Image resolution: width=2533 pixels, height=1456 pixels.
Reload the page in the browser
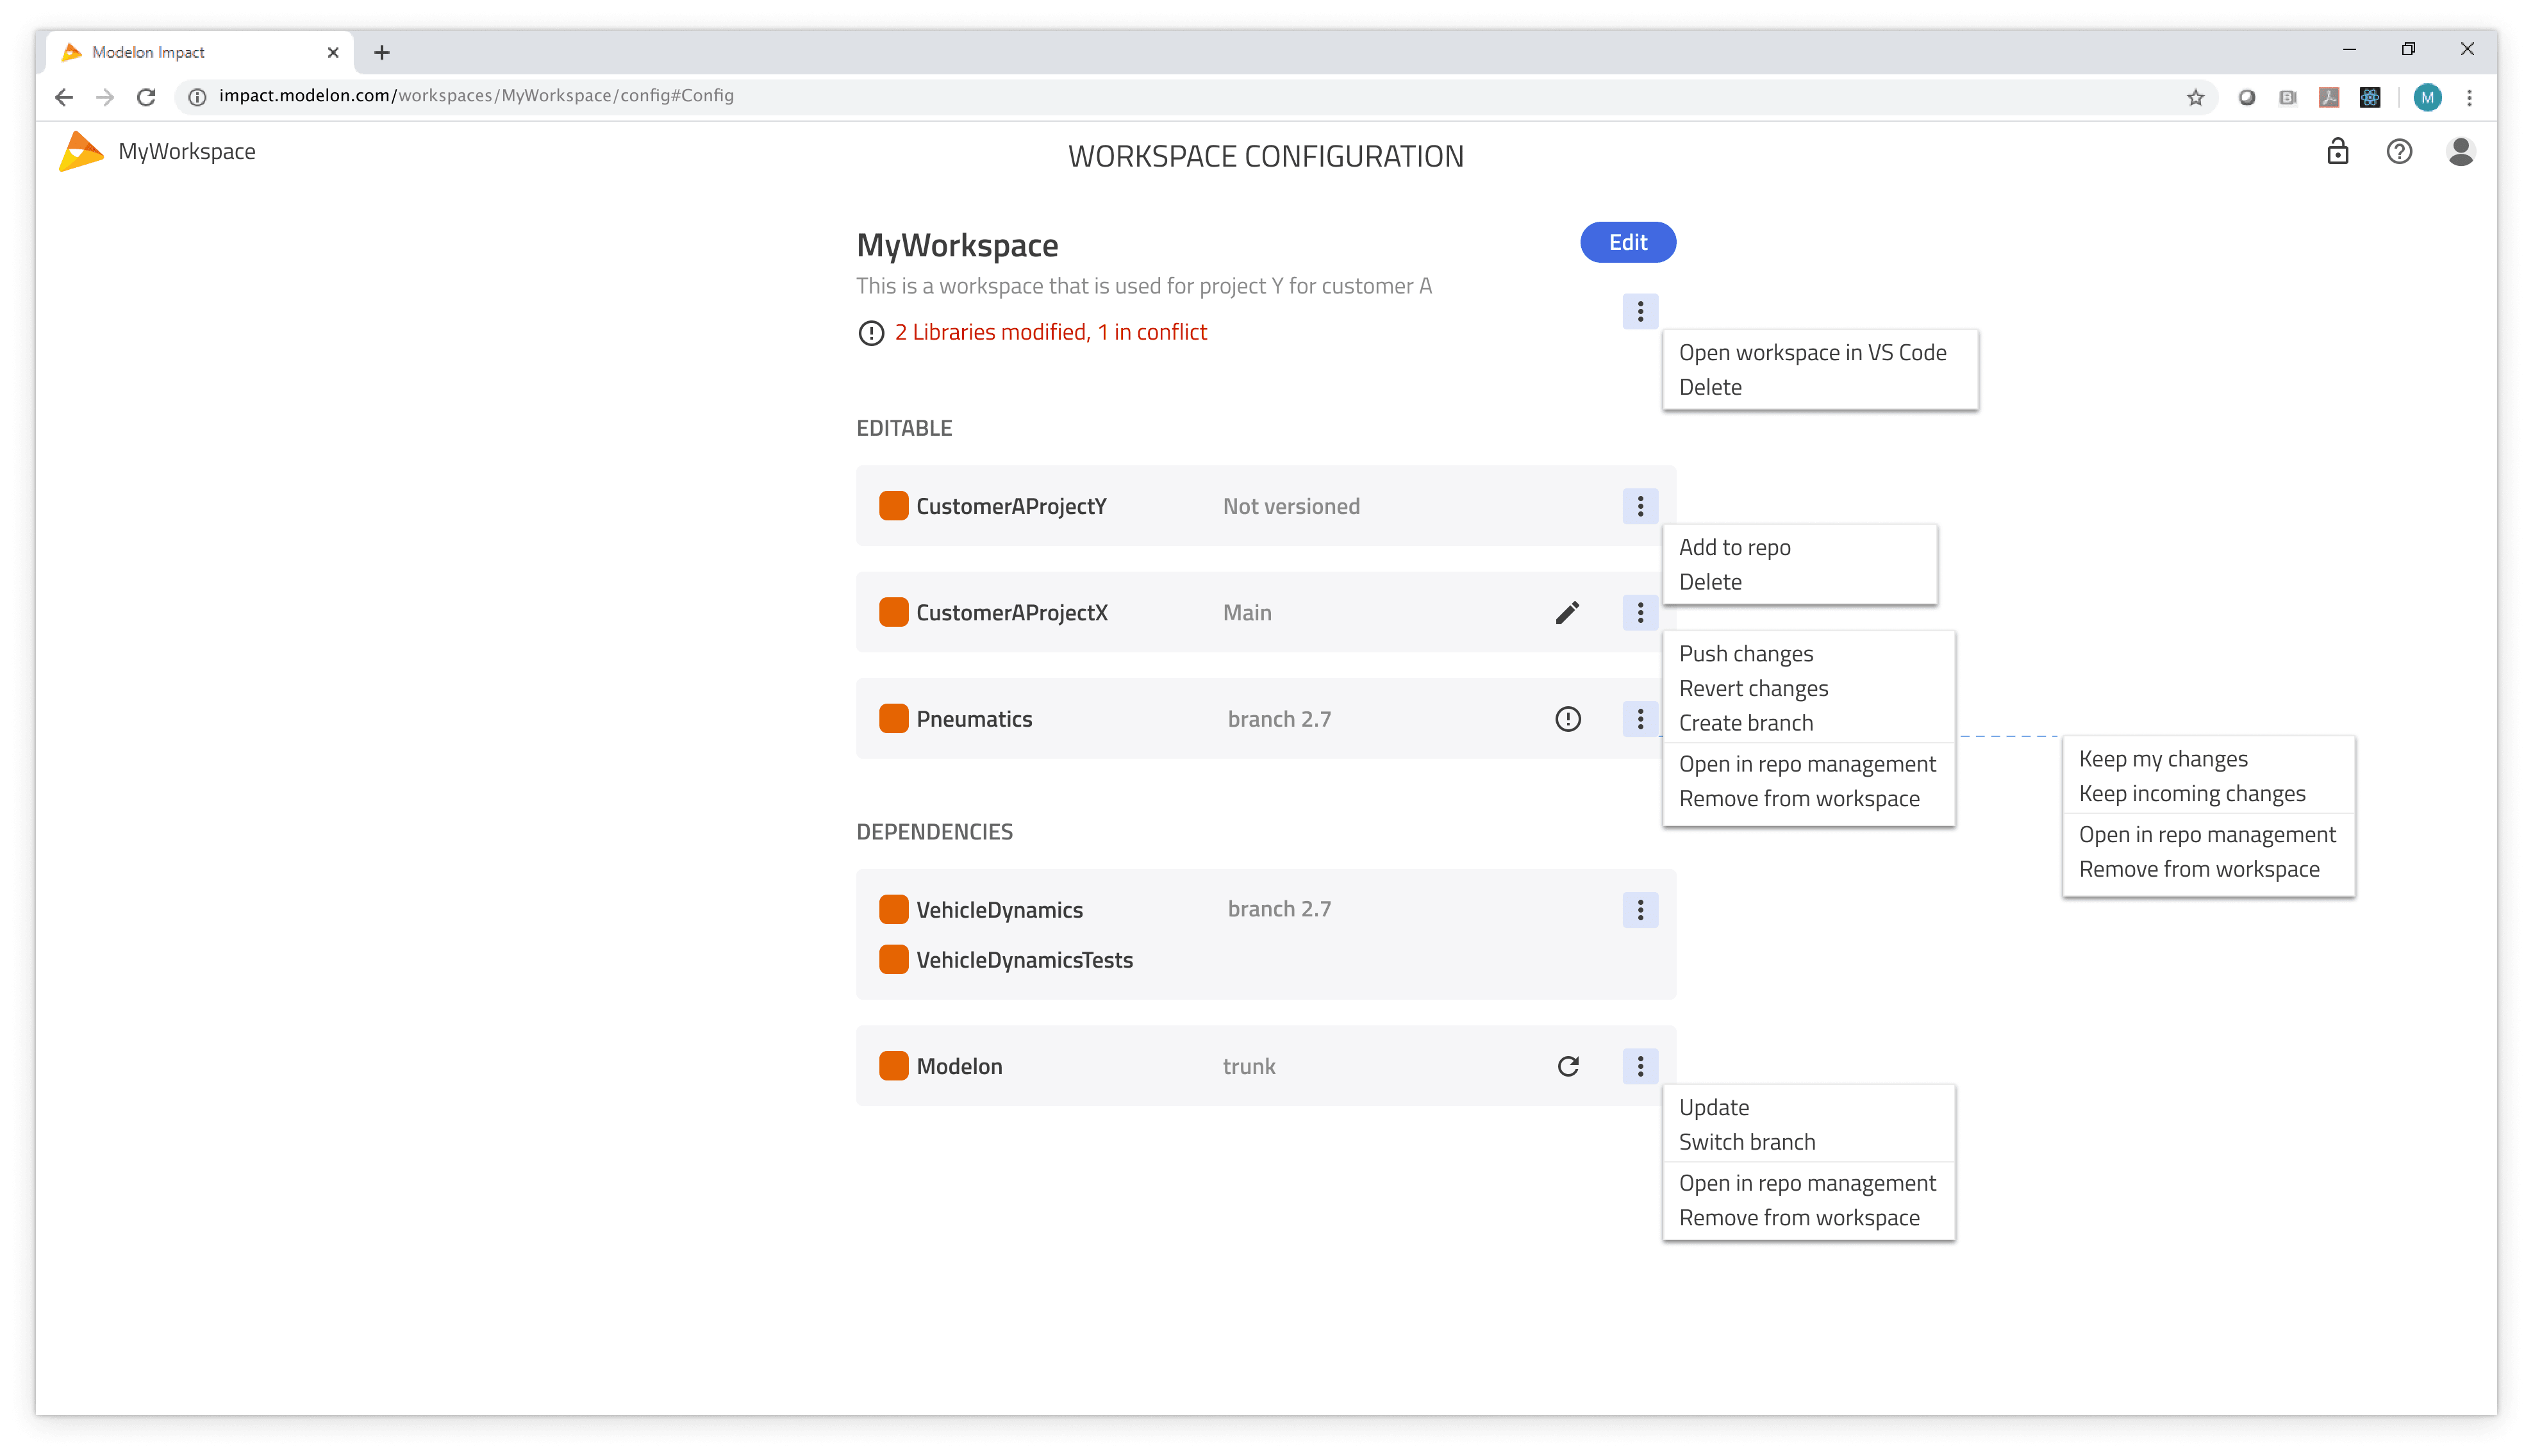(146, 97)
